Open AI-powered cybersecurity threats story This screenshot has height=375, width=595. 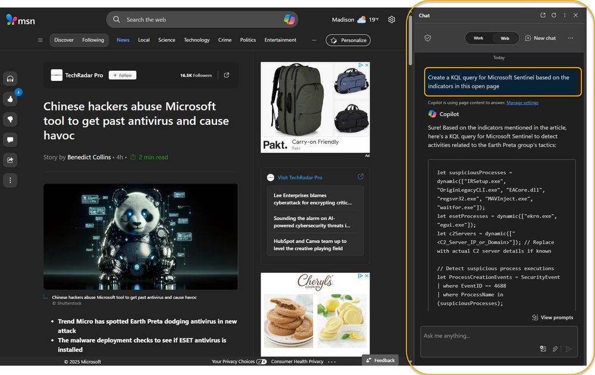[x=312, y=222]
